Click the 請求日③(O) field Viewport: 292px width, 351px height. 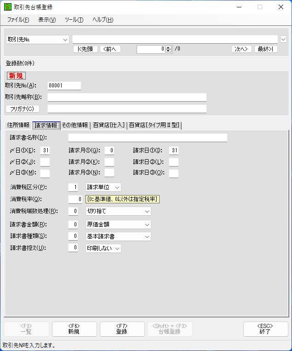click(174, 173)
